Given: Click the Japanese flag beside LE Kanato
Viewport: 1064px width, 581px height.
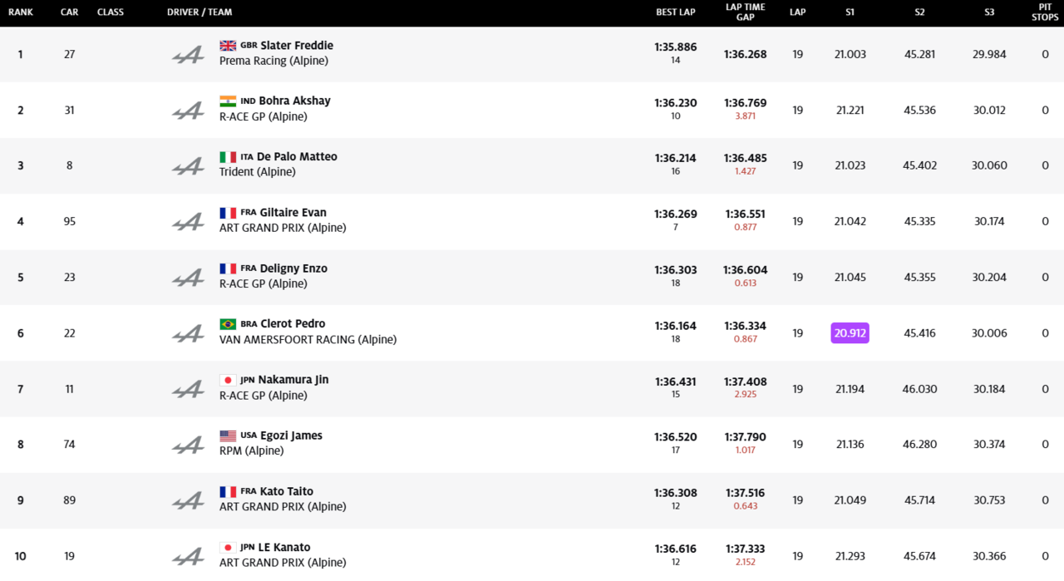Looking at the screenshot, I should pos(228,548).
